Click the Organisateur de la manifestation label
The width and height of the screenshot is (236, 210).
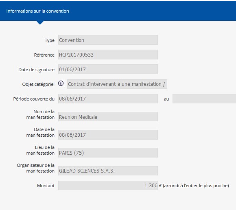(36, 168)
